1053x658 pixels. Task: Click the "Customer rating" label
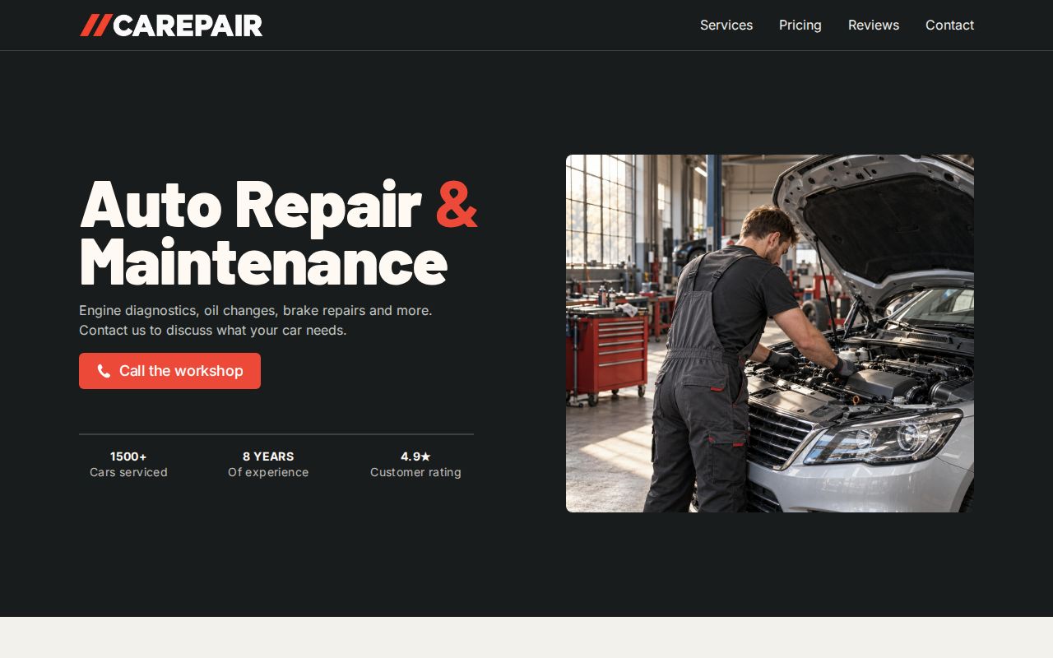pos(415,472)
